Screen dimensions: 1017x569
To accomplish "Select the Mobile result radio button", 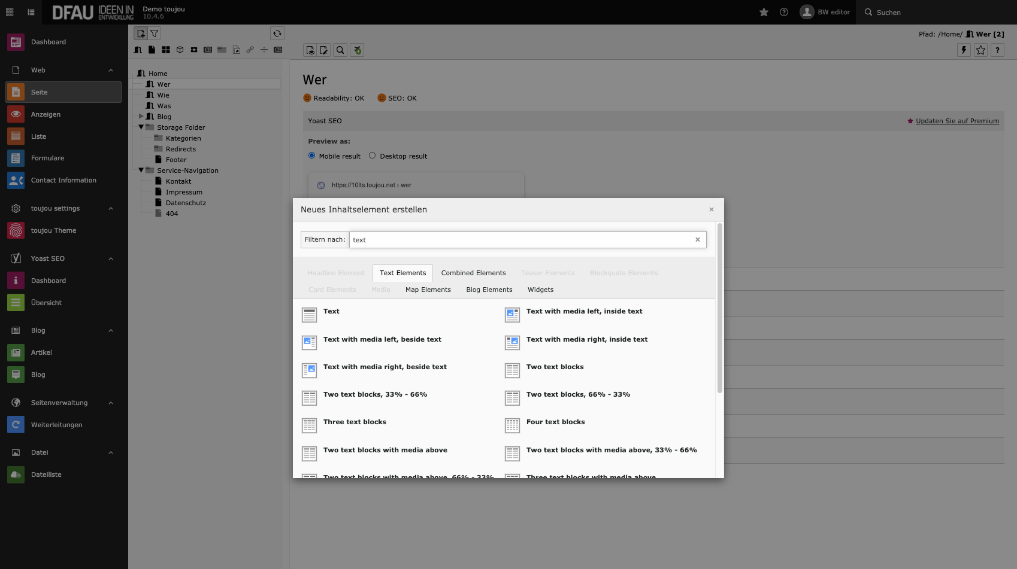I will click(x=311, y=156).
